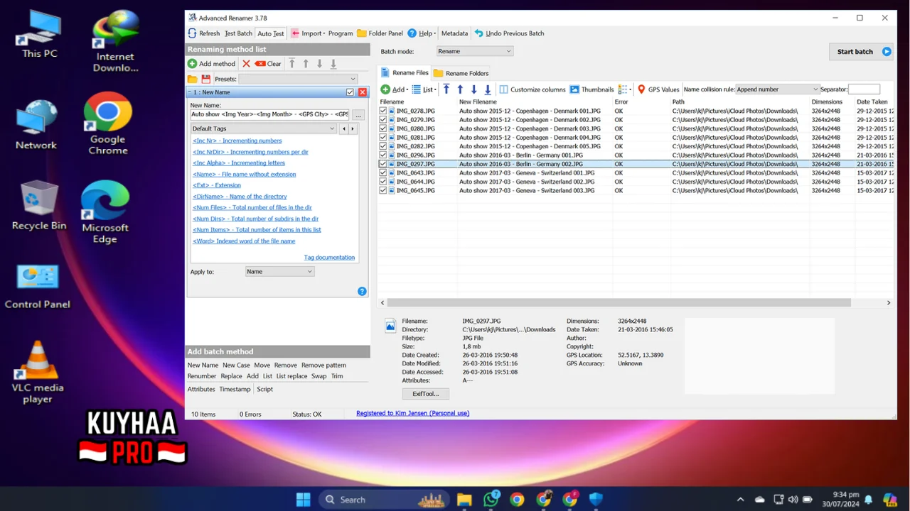Uncheck the IMG_0282.JPG checkbox
The width and height of the screenshot is (910, 511).
point(383,146)
